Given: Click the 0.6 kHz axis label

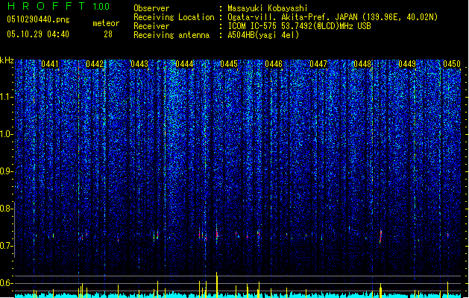Looking at the screenshot, I should [6, 283].
